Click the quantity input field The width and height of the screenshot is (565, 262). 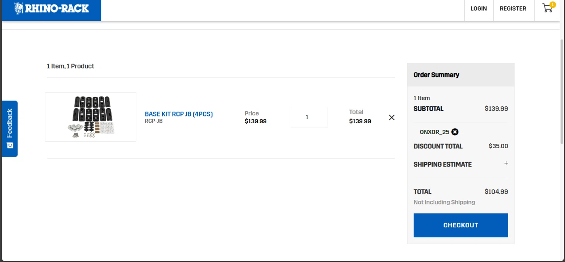(309, 117)
